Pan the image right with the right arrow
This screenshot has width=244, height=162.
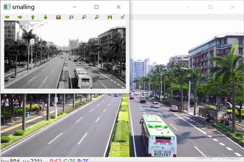coord(20,17)
